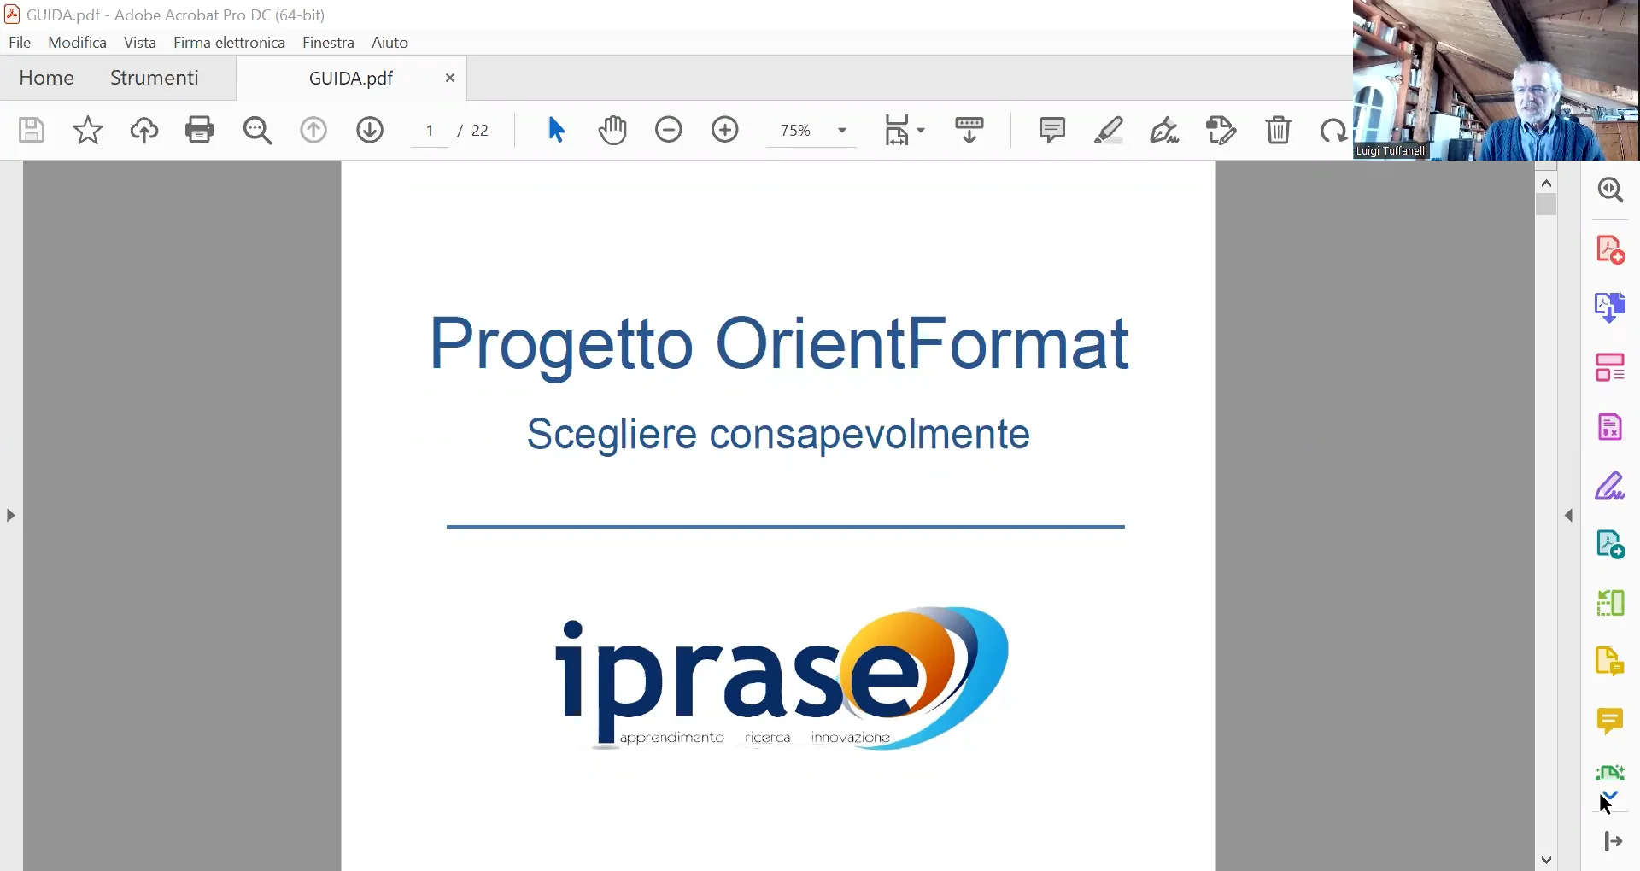1640x871 pixels.
Task: Click the page number input field
Action: point(430,130)
